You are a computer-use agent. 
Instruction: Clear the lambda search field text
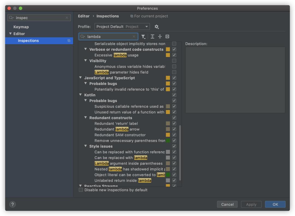pyautogui.click(x=134, y=37)
